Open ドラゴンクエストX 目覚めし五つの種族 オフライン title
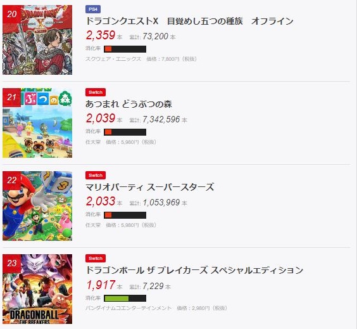The width and height of the screenshot is (357, 329). pos(189,21)
